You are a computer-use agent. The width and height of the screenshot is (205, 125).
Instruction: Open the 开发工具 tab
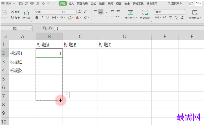(x=138, y=4)
